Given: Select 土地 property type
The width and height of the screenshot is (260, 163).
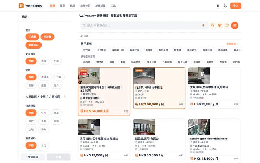Looking at the screenshot, I should (31, 129).
